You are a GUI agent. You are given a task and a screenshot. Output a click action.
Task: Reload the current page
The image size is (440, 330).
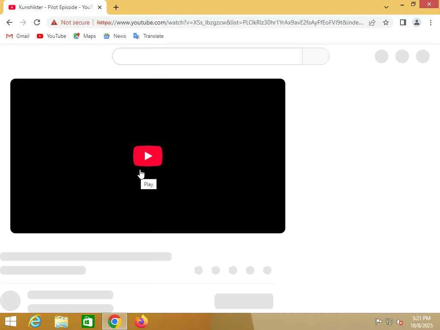pyautogui.click(x=37, y=22)
